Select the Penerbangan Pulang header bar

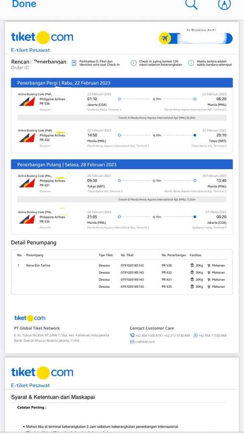tap(122, 164)
